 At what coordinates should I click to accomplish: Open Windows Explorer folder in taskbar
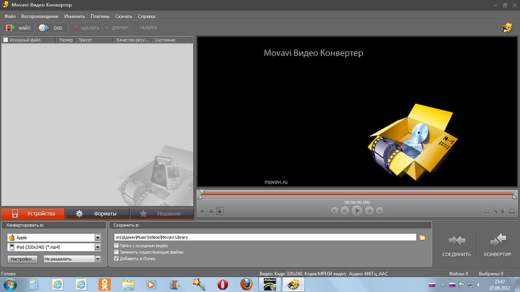point(128,284)
